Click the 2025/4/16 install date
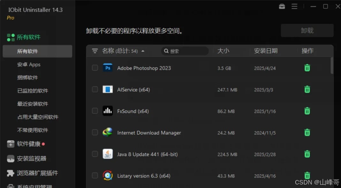 pyautogui.click(x=265, y=176)
